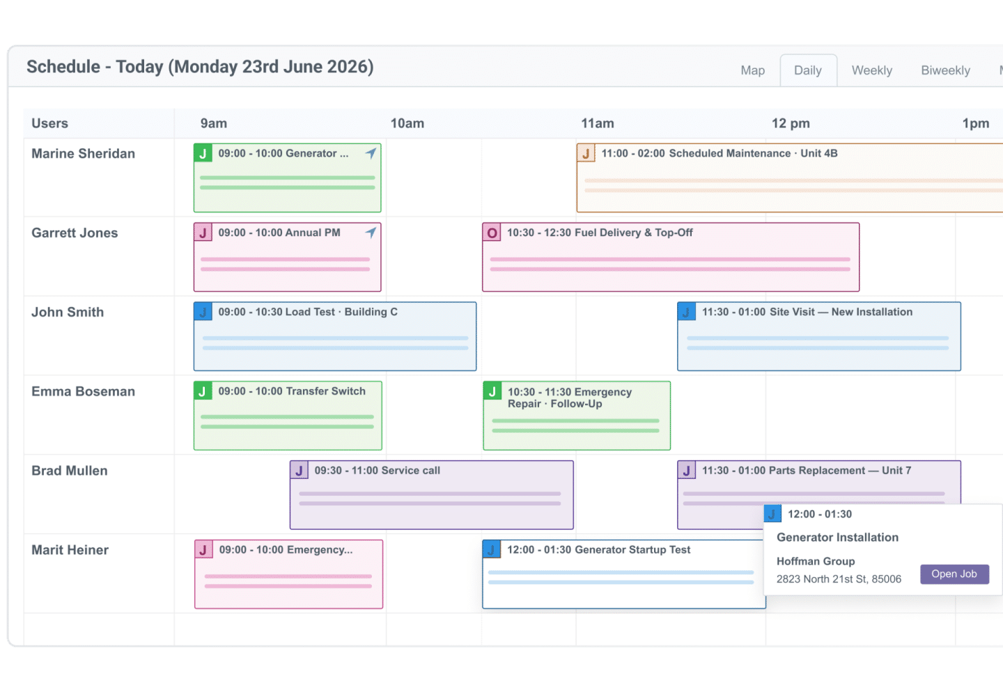The image size is (1003, 692).
Task: Open the Fuel Delivery & Top-Off job
Action: click(x=671, y=257)
